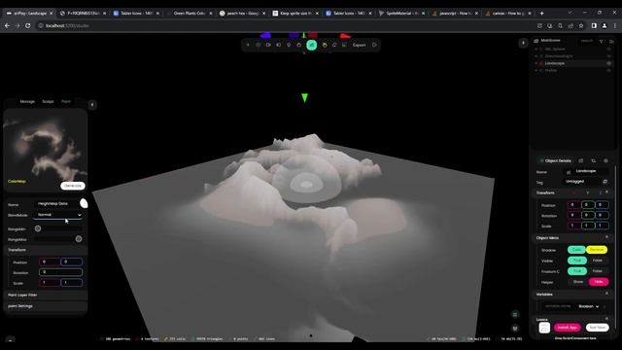Click the settings icon in Object Details header

pos(605,160)
